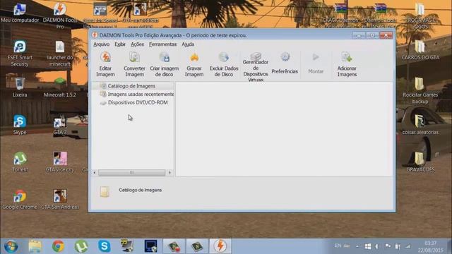The width and height of the screenshot is (452, 254).
Task: Click Minecraft 1.5.2 desktop icon
Action: [60, 87]
